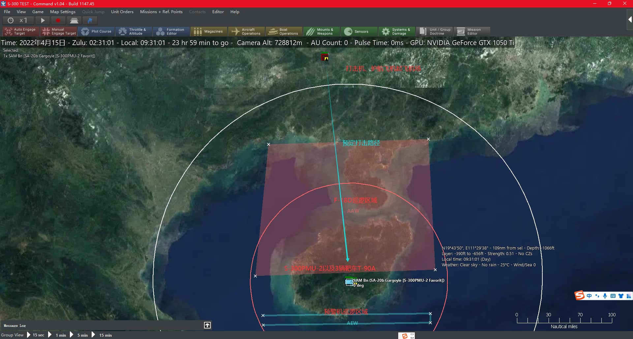Screen dimensions: 633x339
Task: Toggle Chinese/English input mode 中
Action: [x=589, y=296]
